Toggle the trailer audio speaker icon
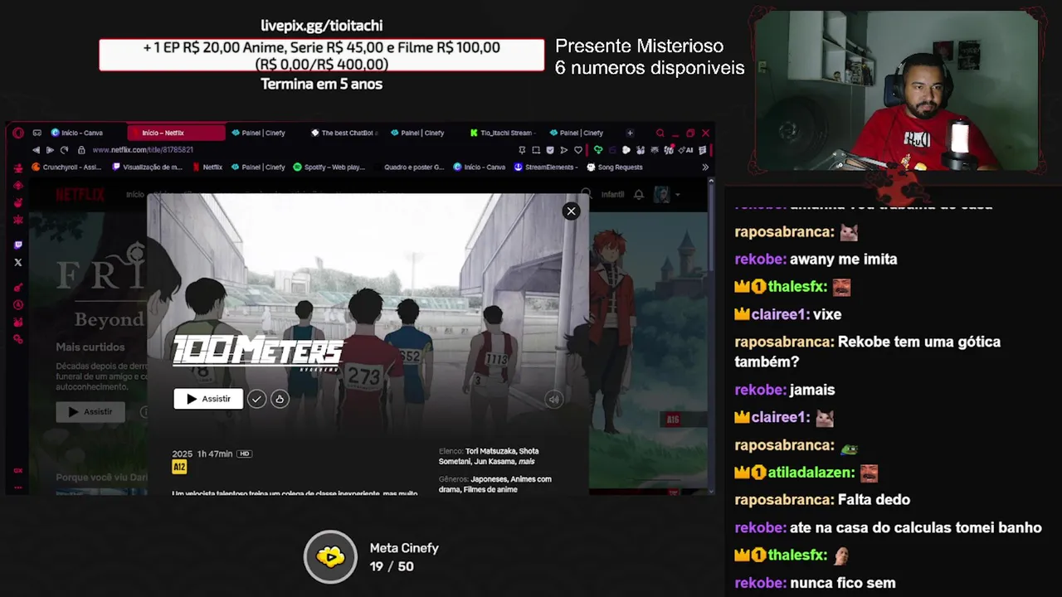 (x=553, y=400)
